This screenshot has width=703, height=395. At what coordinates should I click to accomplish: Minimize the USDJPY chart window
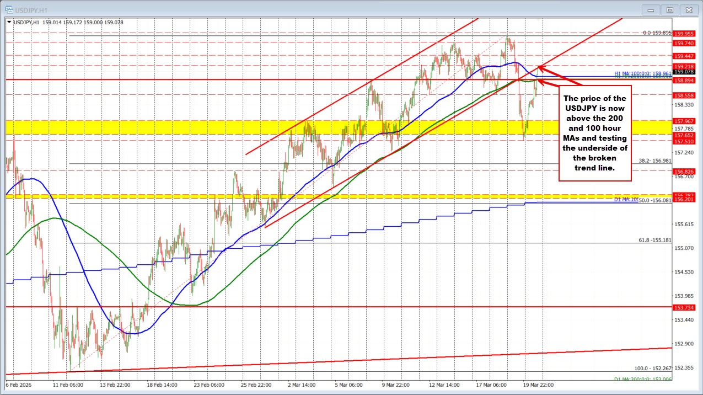pos(650,9)
